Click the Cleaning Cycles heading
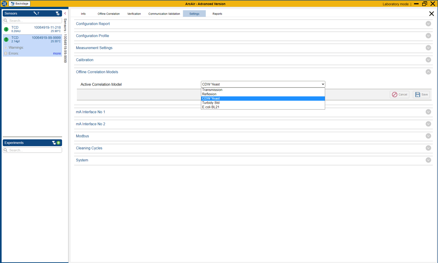 [89, 148]
